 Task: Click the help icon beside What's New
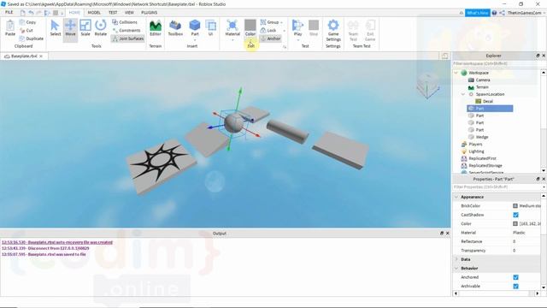pyautogui.click(x=494, y=13)
